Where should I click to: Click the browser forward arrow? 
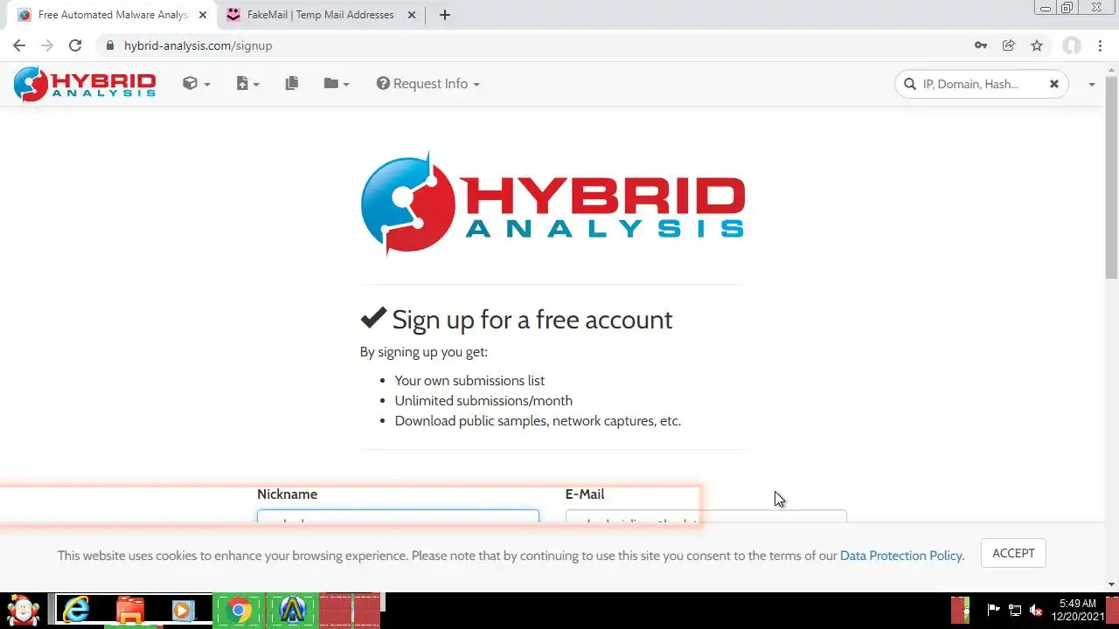(47, 45)
